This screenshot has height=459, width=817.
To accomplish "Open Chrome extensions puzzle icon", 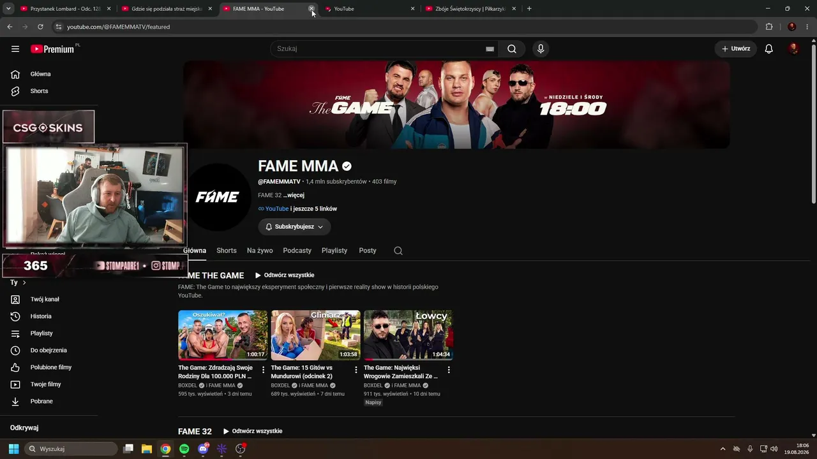I will tap(769, 27).
